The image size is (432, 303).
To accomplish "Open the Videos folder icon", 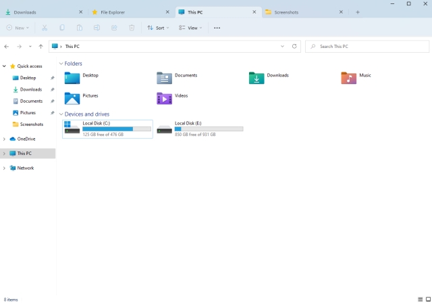I will [x=164, y=99].
